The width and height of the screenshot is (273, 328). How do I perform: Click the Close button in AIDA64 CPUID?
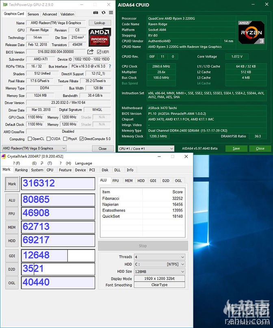(x=260, y=148)
